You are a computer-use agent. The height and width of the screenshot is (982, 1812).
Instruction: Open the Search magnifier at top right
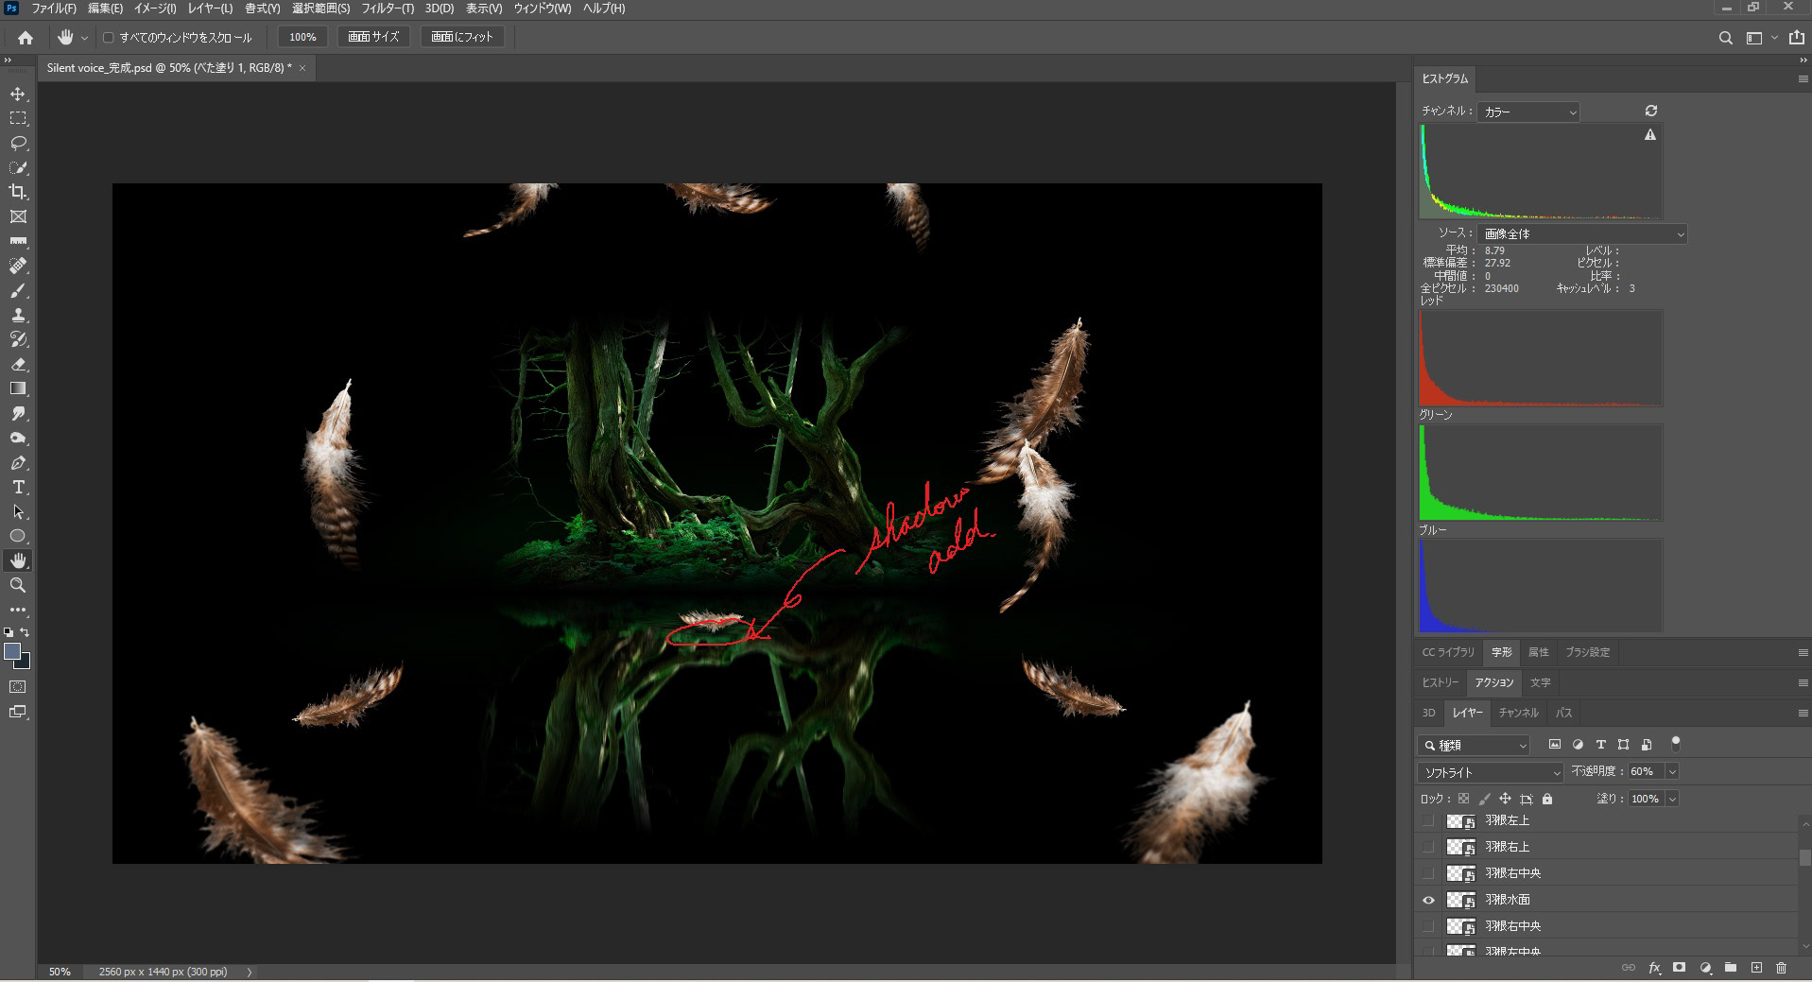pyautogui.click(x=1725, y=38)
